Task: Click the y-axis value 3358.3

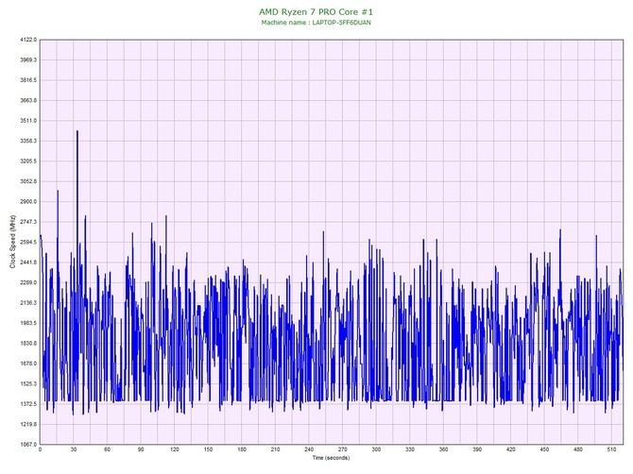Action: pos(28,142)
